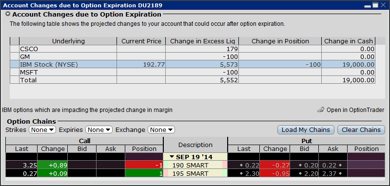
Task: Sort by Underlying column header
Action: 68,41
